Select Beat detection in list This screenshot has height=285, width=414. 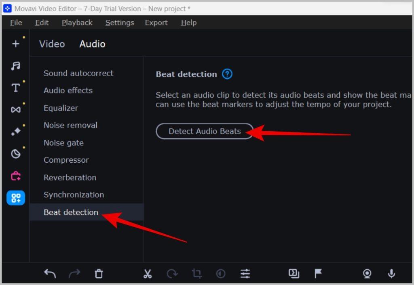coord(87,212)
